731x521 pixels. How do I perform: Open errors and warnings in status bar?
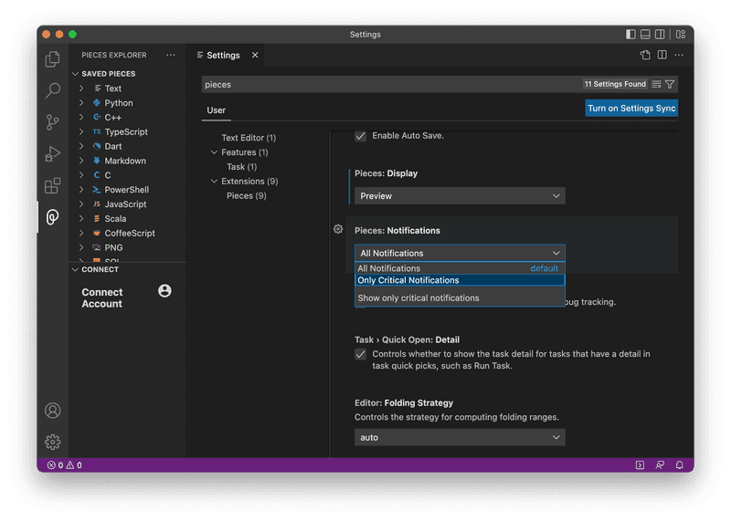tap(64, 465)
